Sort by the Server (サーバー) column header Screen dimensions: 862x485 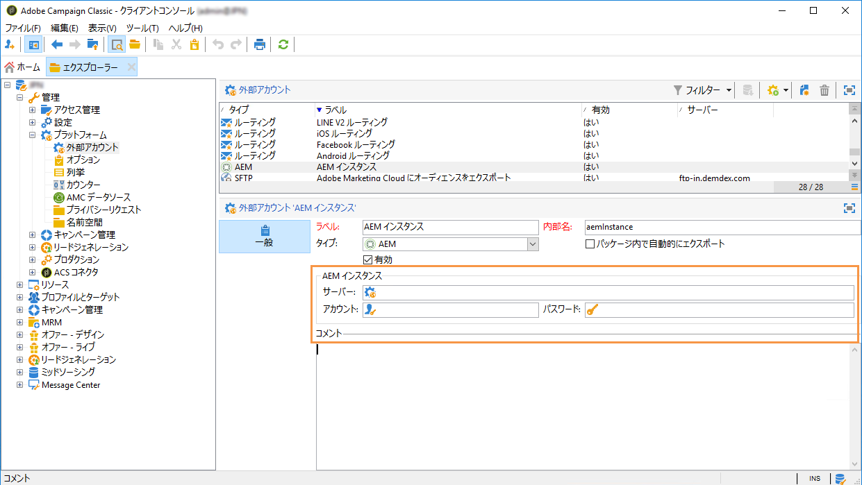point(725,110)
